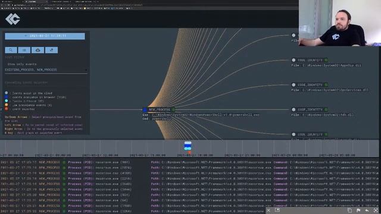Click green dot on AppHelp.dll CODE_IDENTITY node
Screen dimensions: 381x214
[x=326, y=60]
